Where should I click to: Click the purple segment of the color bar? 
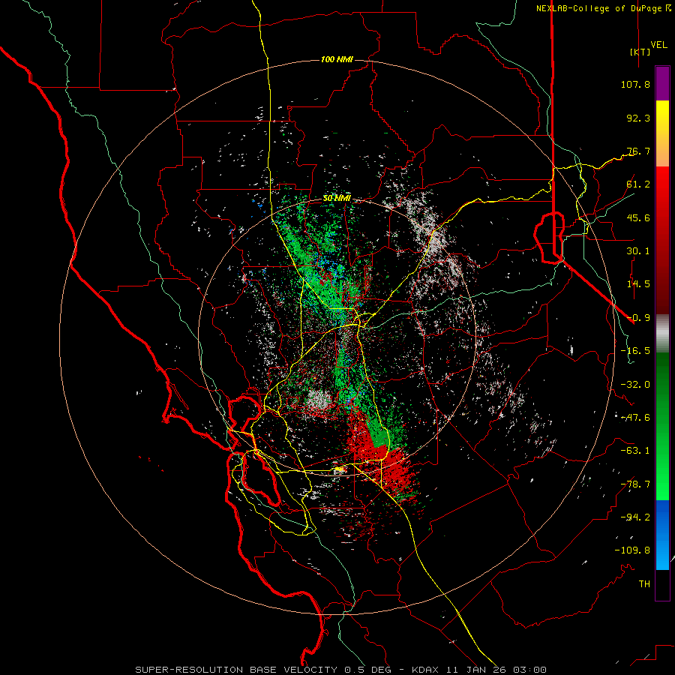[x=662, y=84]
